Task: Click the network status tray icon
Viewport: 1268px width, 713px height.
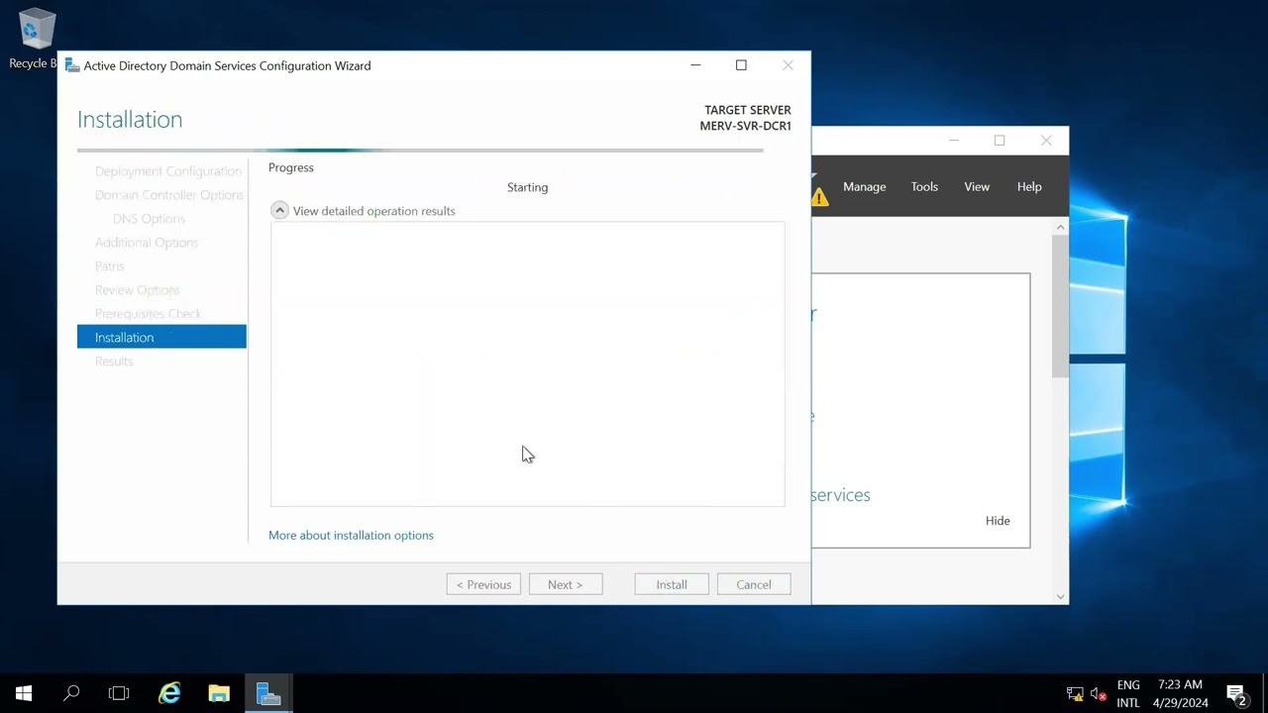Action: [1075, 694]
